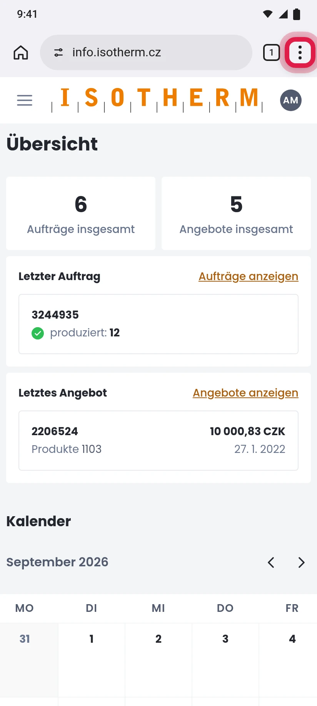
Task: Tap the browser home icon
Action: coord(21,52)
